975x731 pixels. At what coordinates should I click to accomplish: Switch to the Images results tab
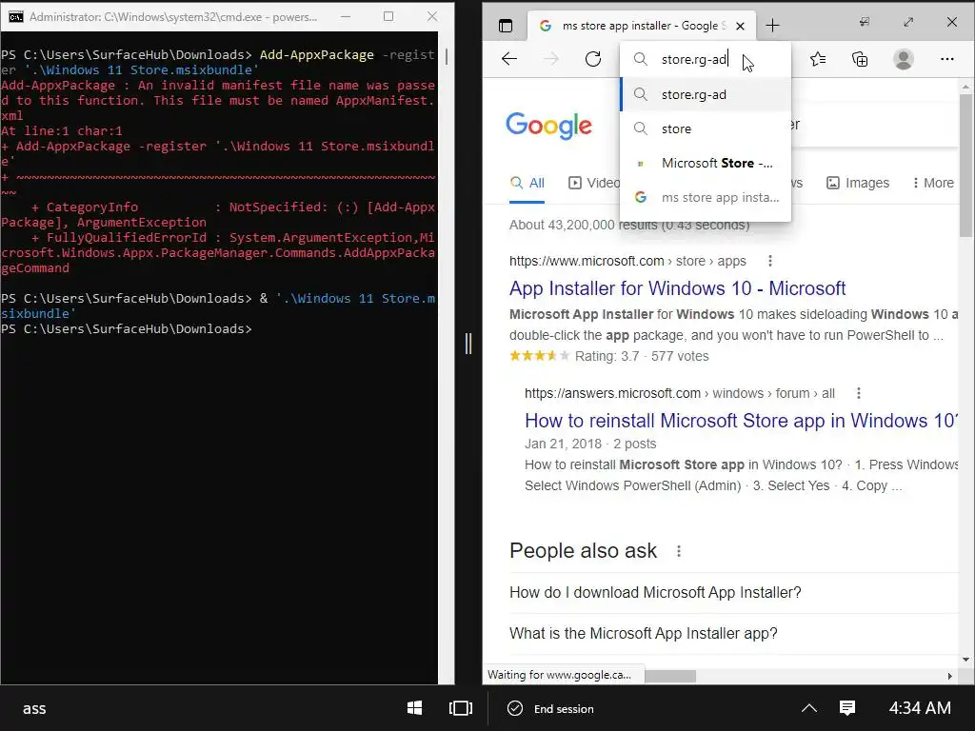pos(858,183)
